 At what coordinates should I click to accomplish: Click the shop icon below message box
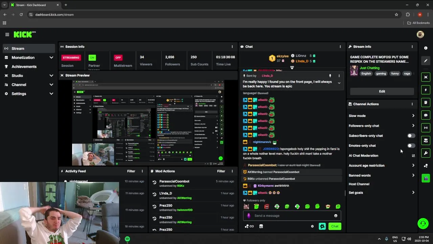click(x=261, y=226)
